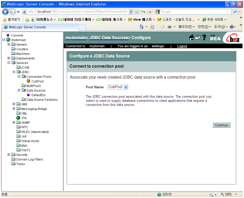Click the Logout link

coord(182,46)
